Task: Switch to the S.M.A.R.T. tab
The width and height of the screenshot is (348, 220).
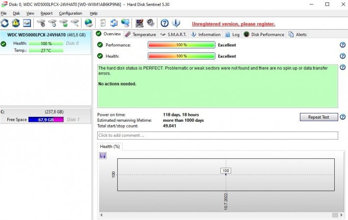Action: click(x=173, y=35)
